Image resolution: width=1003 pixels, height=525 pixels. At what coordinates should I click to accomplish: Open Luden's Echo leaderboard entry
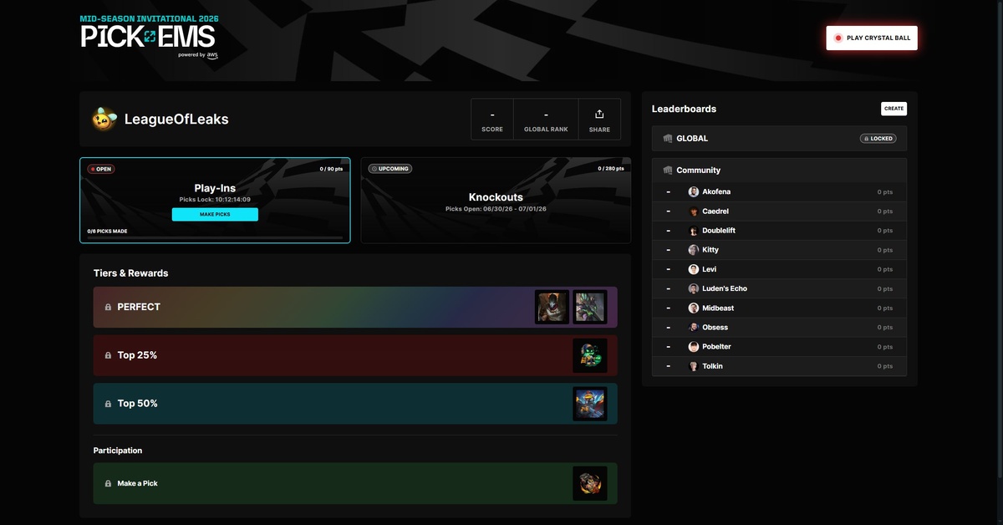pos(779,288)
